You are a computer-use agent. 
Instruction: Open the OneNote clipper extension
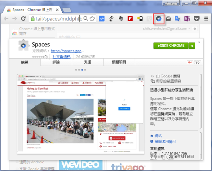187,19
